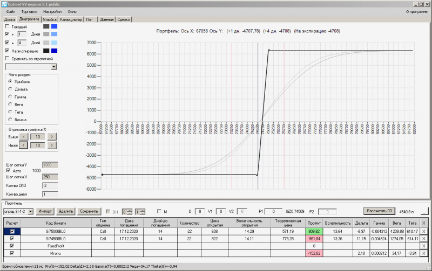Viewport: 432px width, 271px height.
Task: Click the Рассчитать ГО button
Action: (x=379, y=211)
